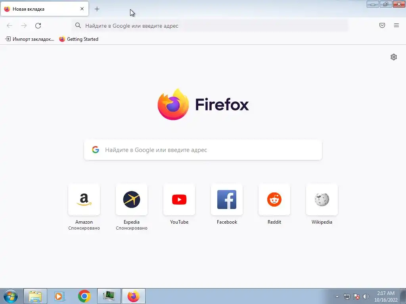Open a new tab with plus button
Screen dimensions: 406x304
click(x=97, y=9)
